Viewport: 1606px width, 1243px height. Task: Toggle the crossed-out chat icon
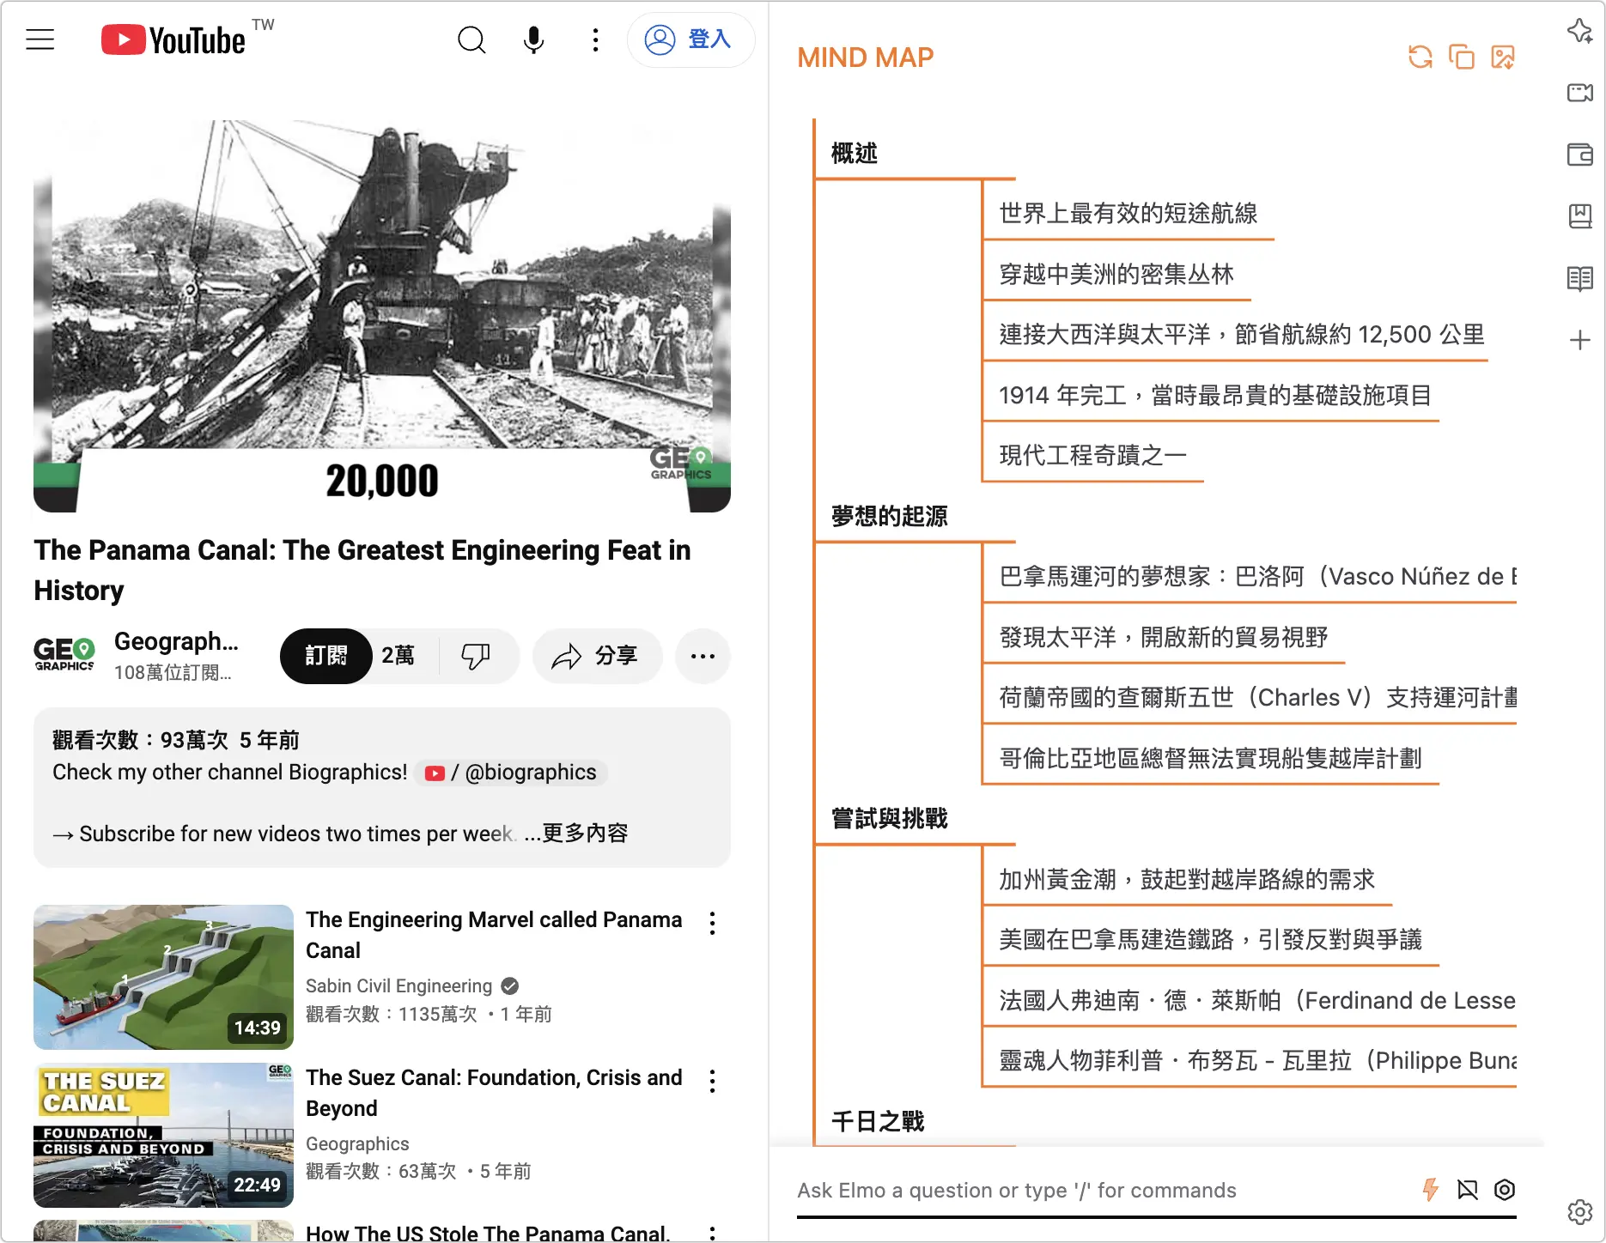[1468, 1190]
